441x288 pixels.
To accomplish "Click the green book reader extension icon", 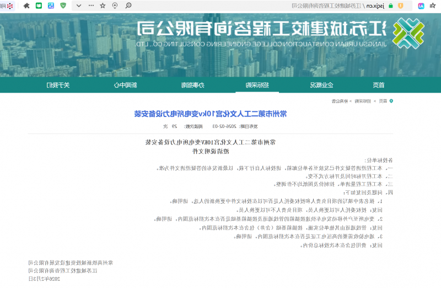I will coord(39,6).
